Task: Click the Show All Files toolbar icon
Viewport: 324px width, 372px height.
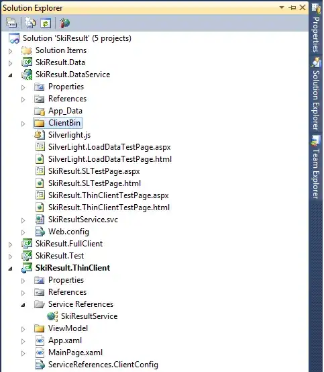Action: (x=31, y=23)
